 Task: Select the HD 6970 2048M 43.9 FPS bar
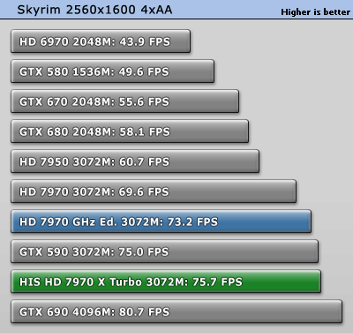pos(101,42)
